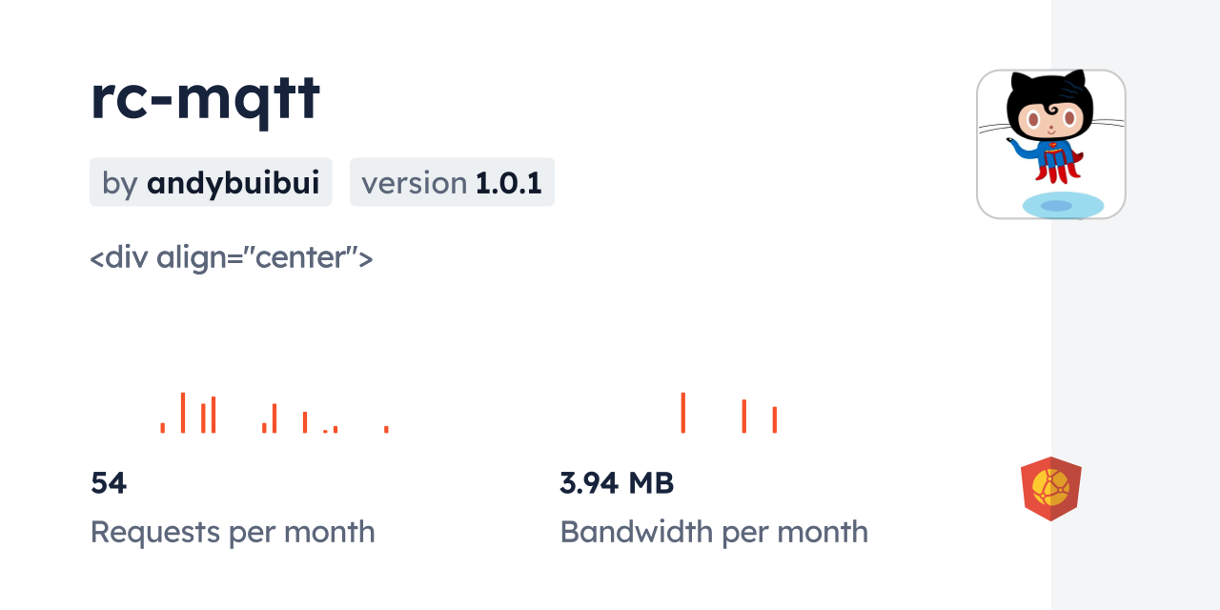Select the Requests per month label

click(x=233, y=532)
